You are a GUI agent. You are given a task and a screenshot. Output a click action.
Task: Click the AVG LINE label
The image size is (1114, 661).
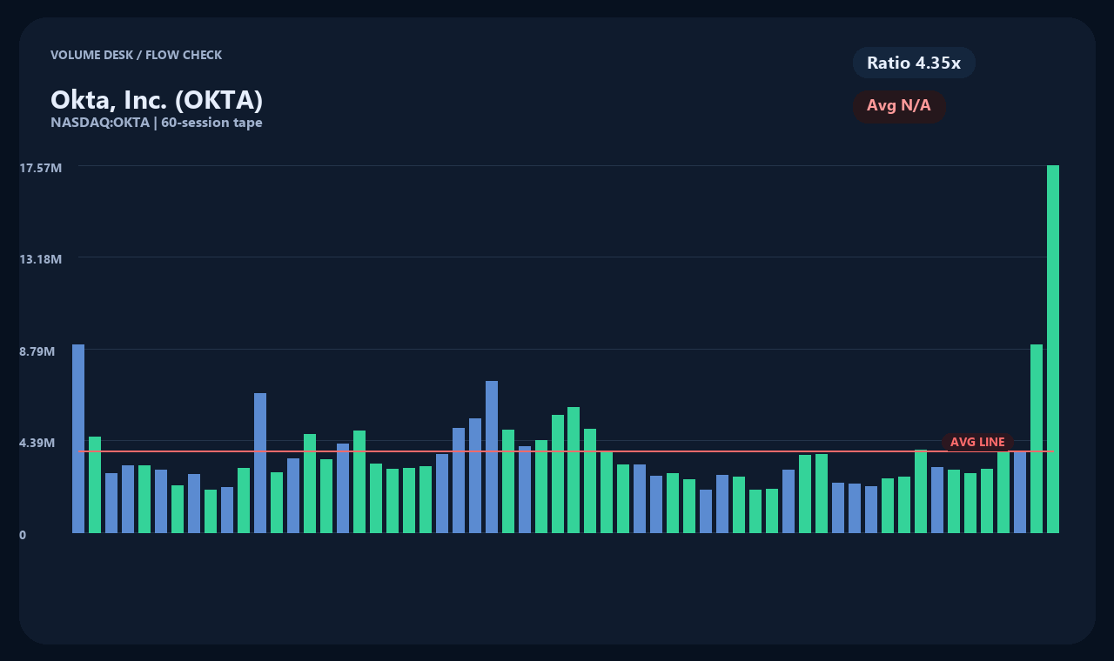[x=977, y=442]
